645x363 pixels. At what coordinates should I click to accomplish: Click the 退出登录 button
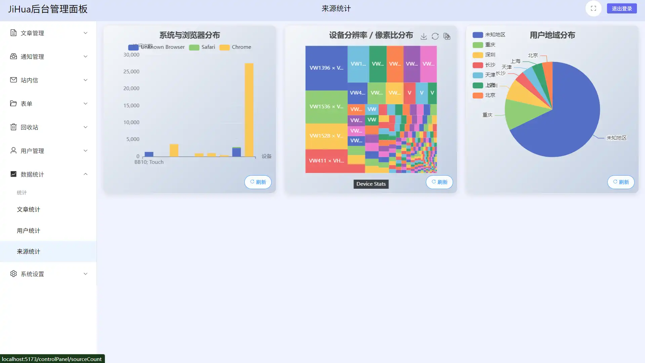(621, 9)
